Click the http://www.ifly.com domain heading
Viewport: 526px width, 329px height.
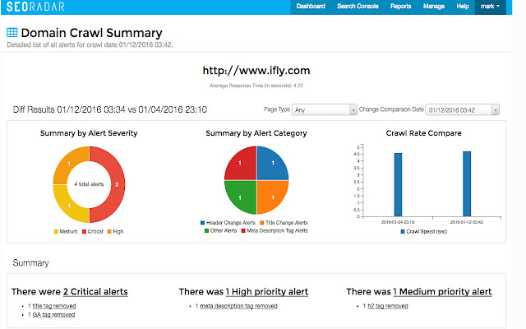[x=256, y=71]
